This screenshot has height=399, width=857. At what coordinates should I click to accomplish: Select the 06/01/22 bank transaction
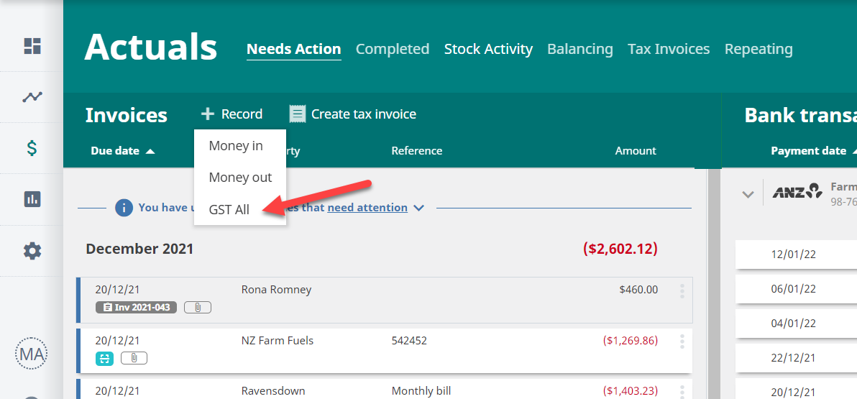[796, 289]
